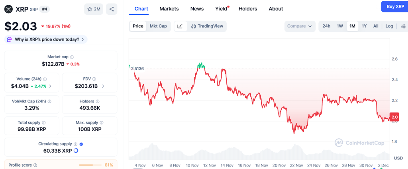Open the Compare dropdown

(x=300, y=26)
